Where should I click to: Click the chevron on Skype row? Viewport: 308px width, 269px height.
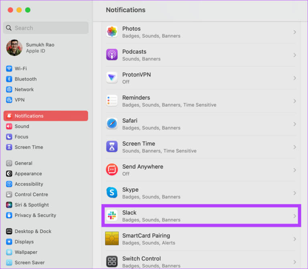[x=295, y=193]
